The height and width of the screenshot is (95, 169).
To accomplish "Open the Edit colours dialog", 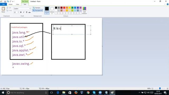I will 84,10.
